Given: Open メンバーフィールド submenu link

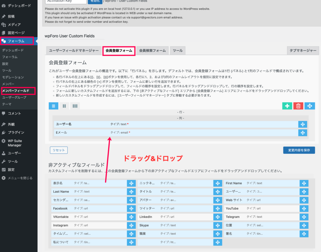Looking at the screenshot, I should pyautogui.click(x=16, y=91).
